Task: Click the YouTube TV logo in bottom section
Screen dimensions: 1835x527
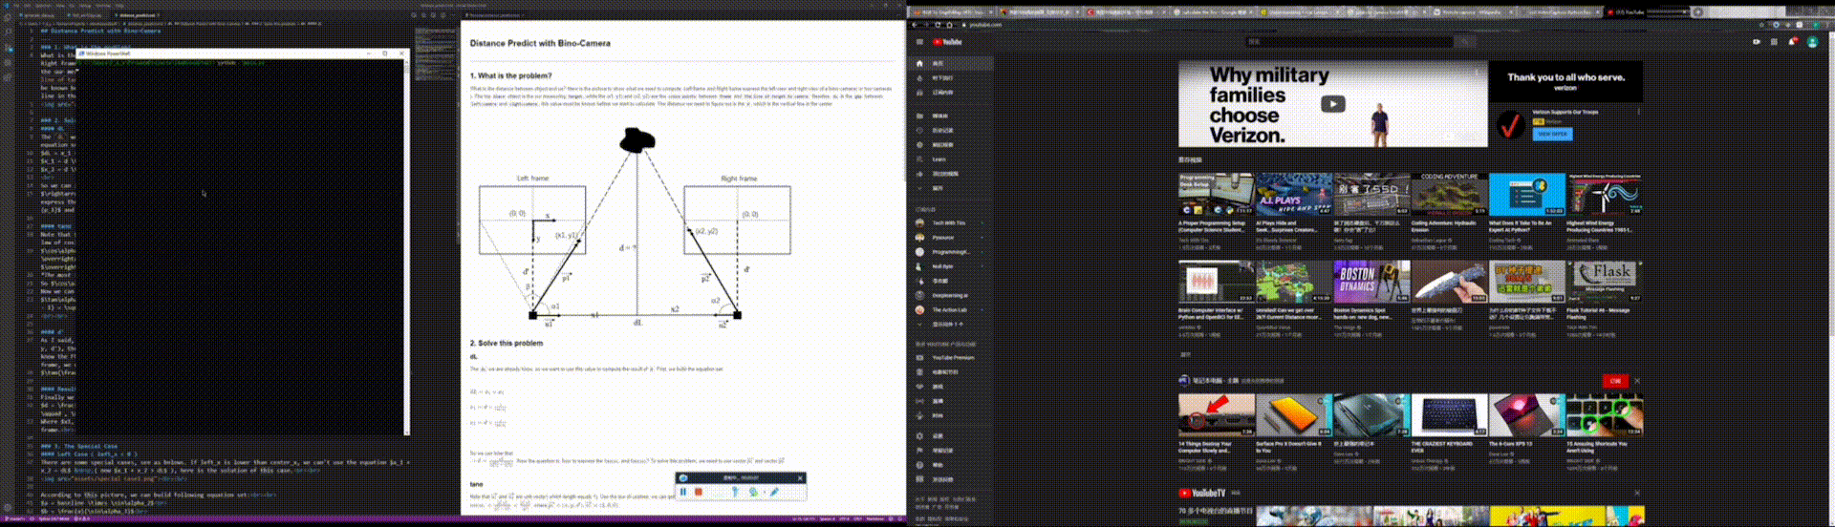Action: (1202, 493)
